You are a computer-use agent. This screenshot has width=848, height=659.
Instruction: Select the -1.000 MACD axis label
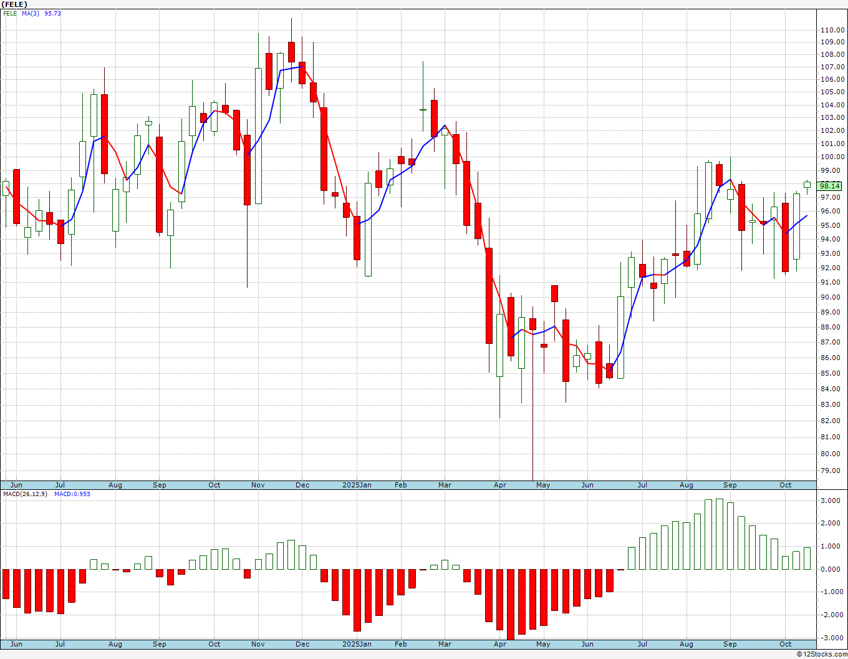(833, 592)
